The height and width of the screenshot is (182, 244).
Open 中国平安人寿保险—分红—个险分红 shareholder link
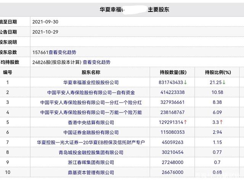point(91,102)
